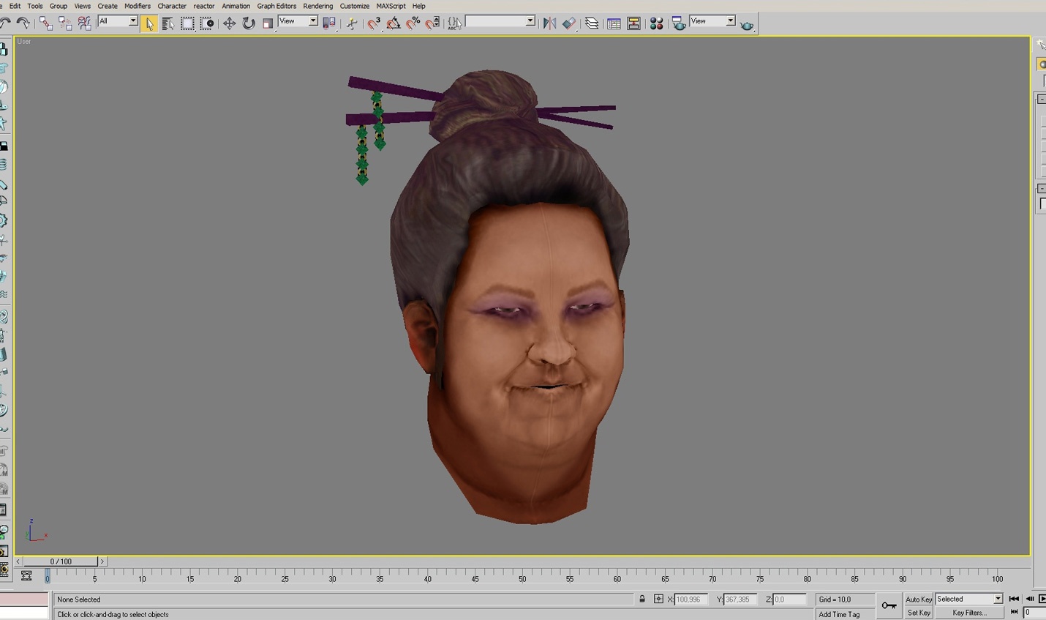Select the Select and Rotate tool

point(249,23)
